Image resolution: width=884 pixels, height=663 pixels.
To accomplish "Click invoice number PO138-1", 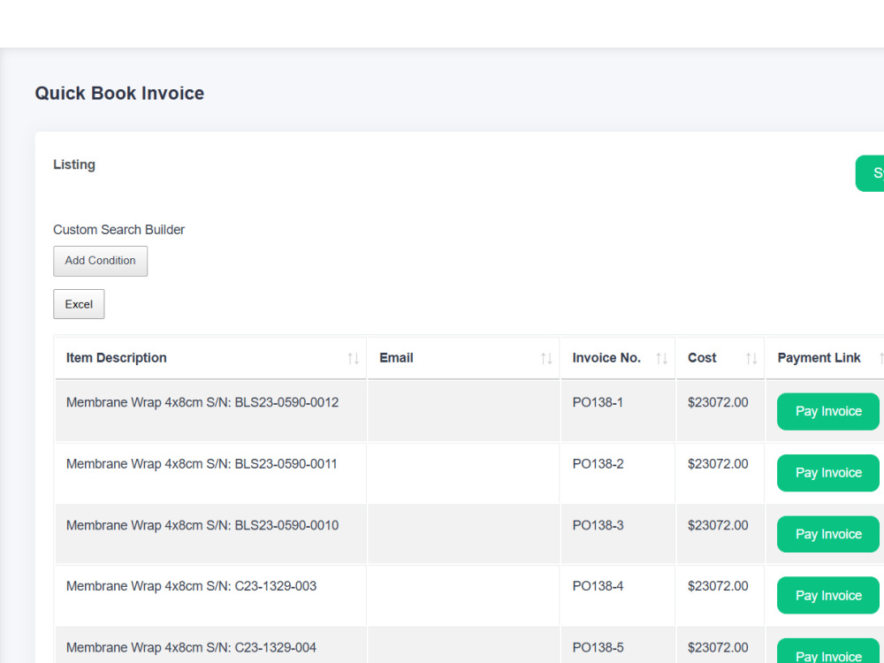I will [x=598, y=402].
